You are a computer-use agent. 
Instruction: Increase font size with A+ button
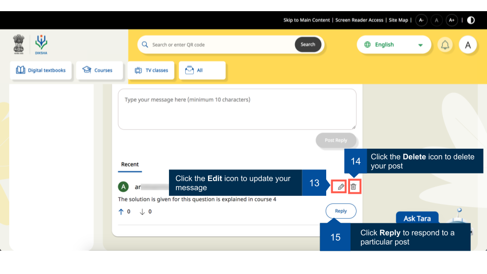451,20
